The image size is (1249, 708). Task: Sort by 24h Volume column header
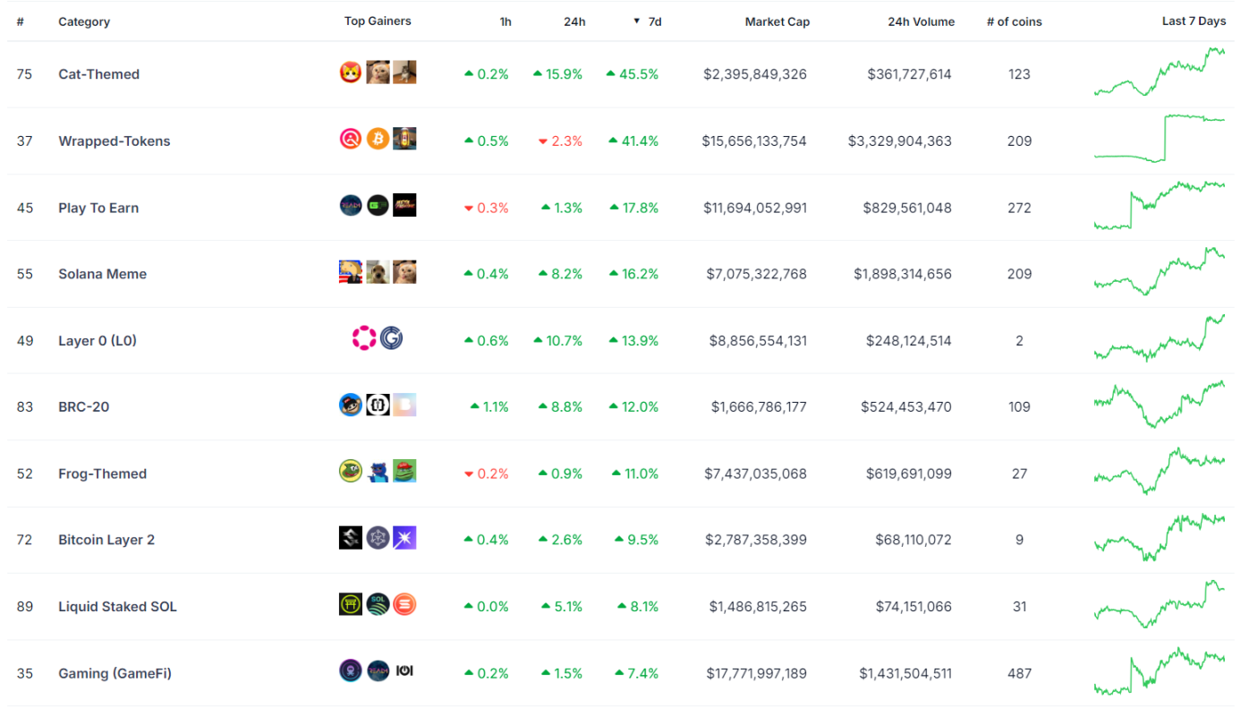coord(921,21)
